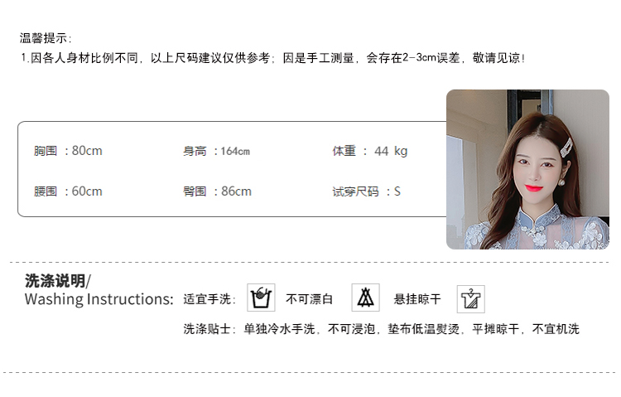The width and height of the screenshot is (621, 397).
Task: Click the 体重 44 kg value
Action: pos(370,151)
